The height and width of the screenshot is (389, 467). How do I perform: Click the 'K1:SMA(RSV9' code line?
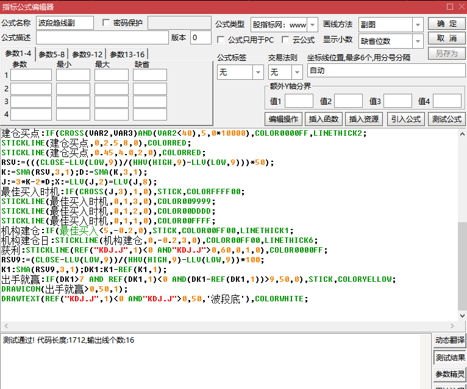84,270
